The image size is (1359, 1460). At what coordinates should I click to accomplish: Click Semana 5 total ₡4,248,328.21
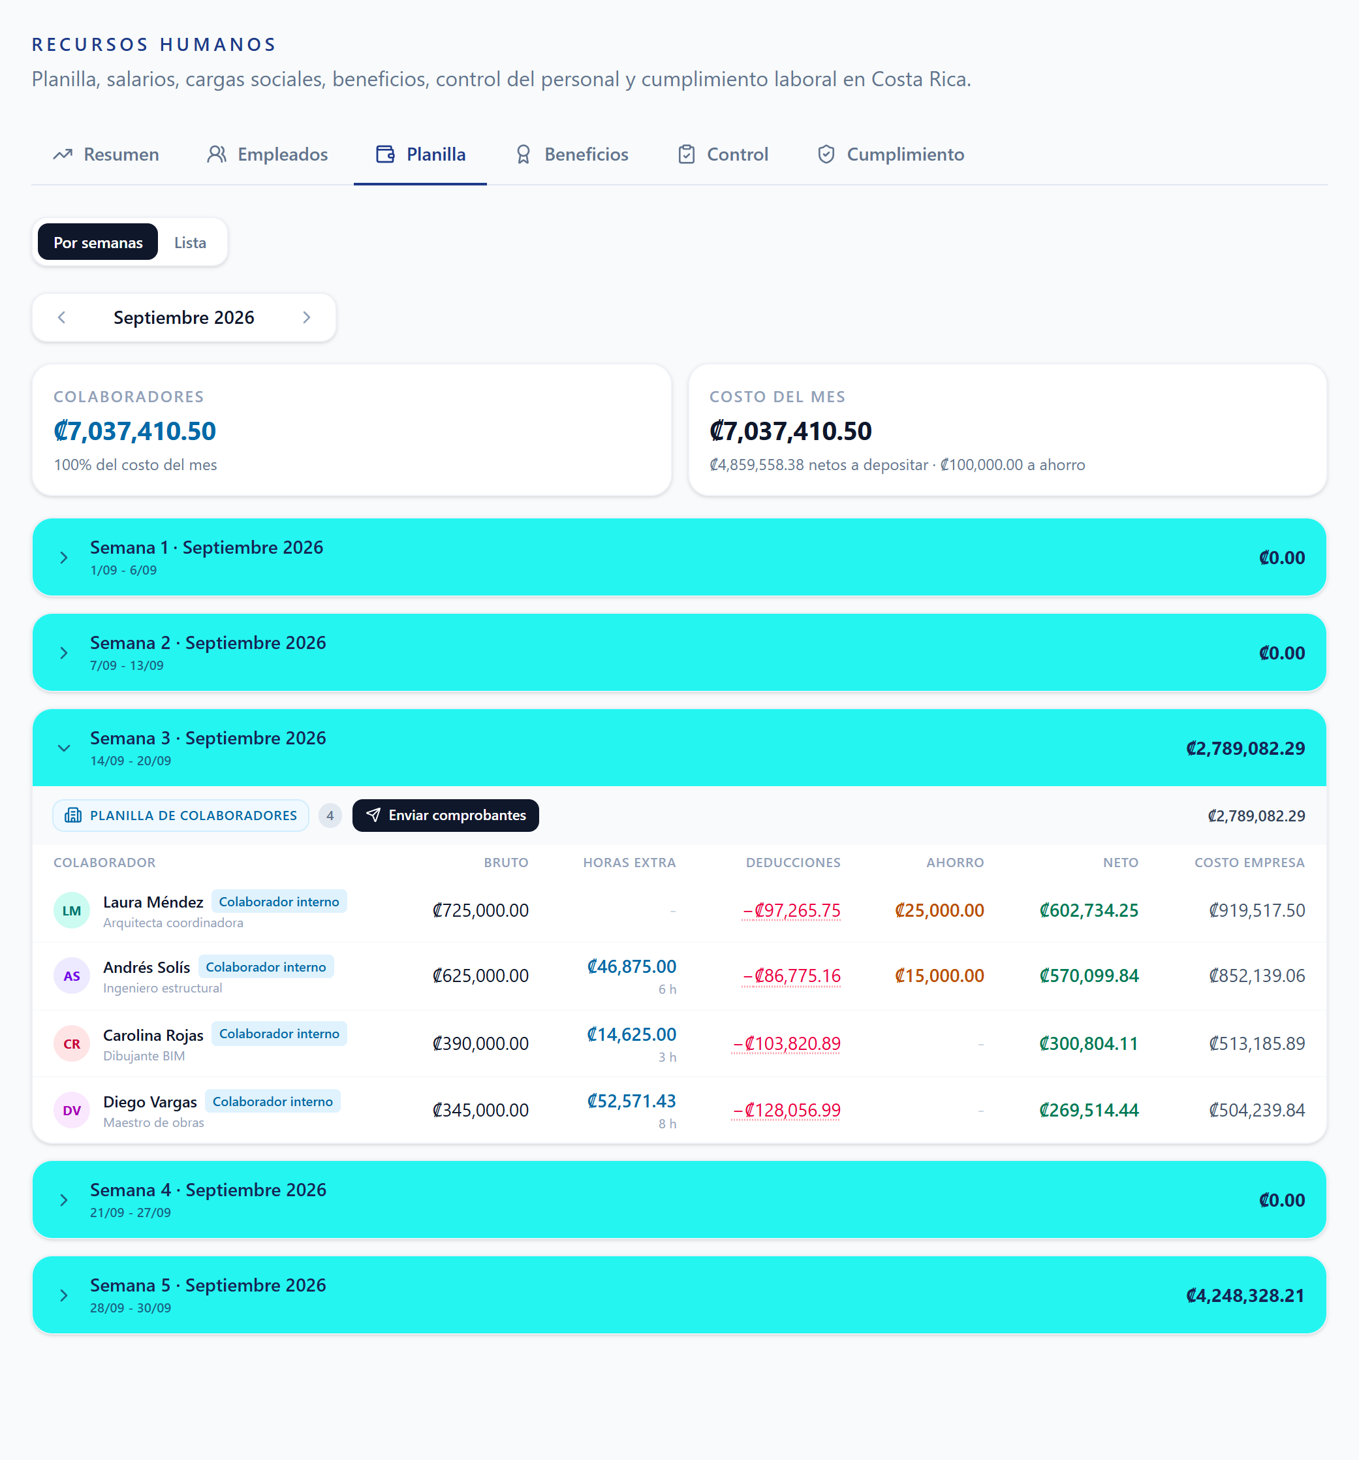[1245, 1295]
